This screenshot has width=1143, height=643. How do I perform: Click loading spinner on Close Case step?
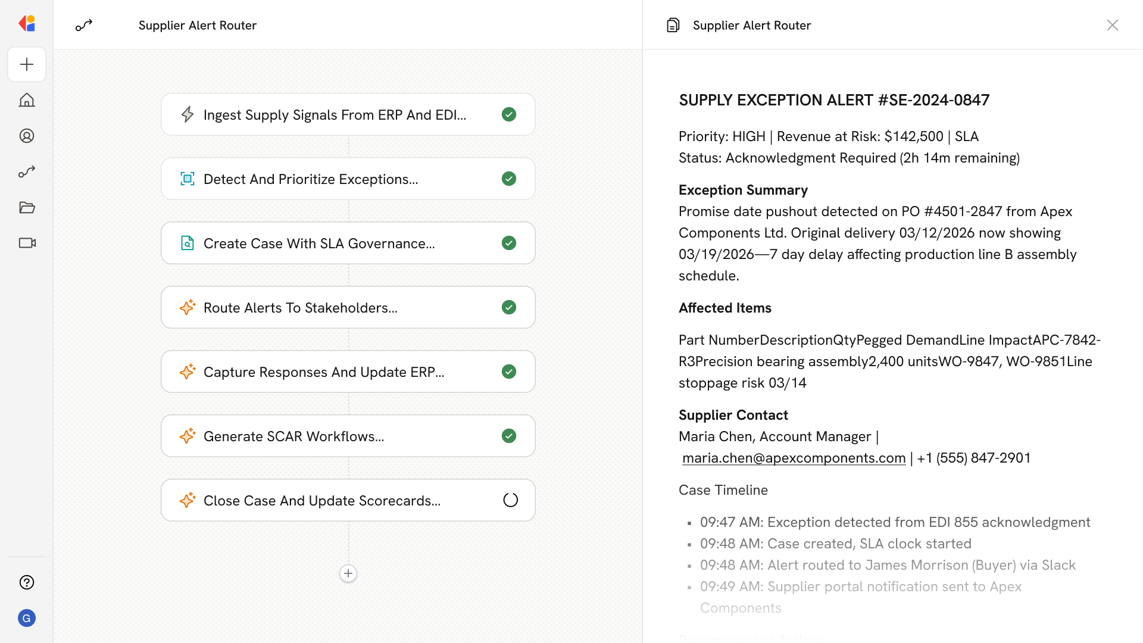point(510,500)
